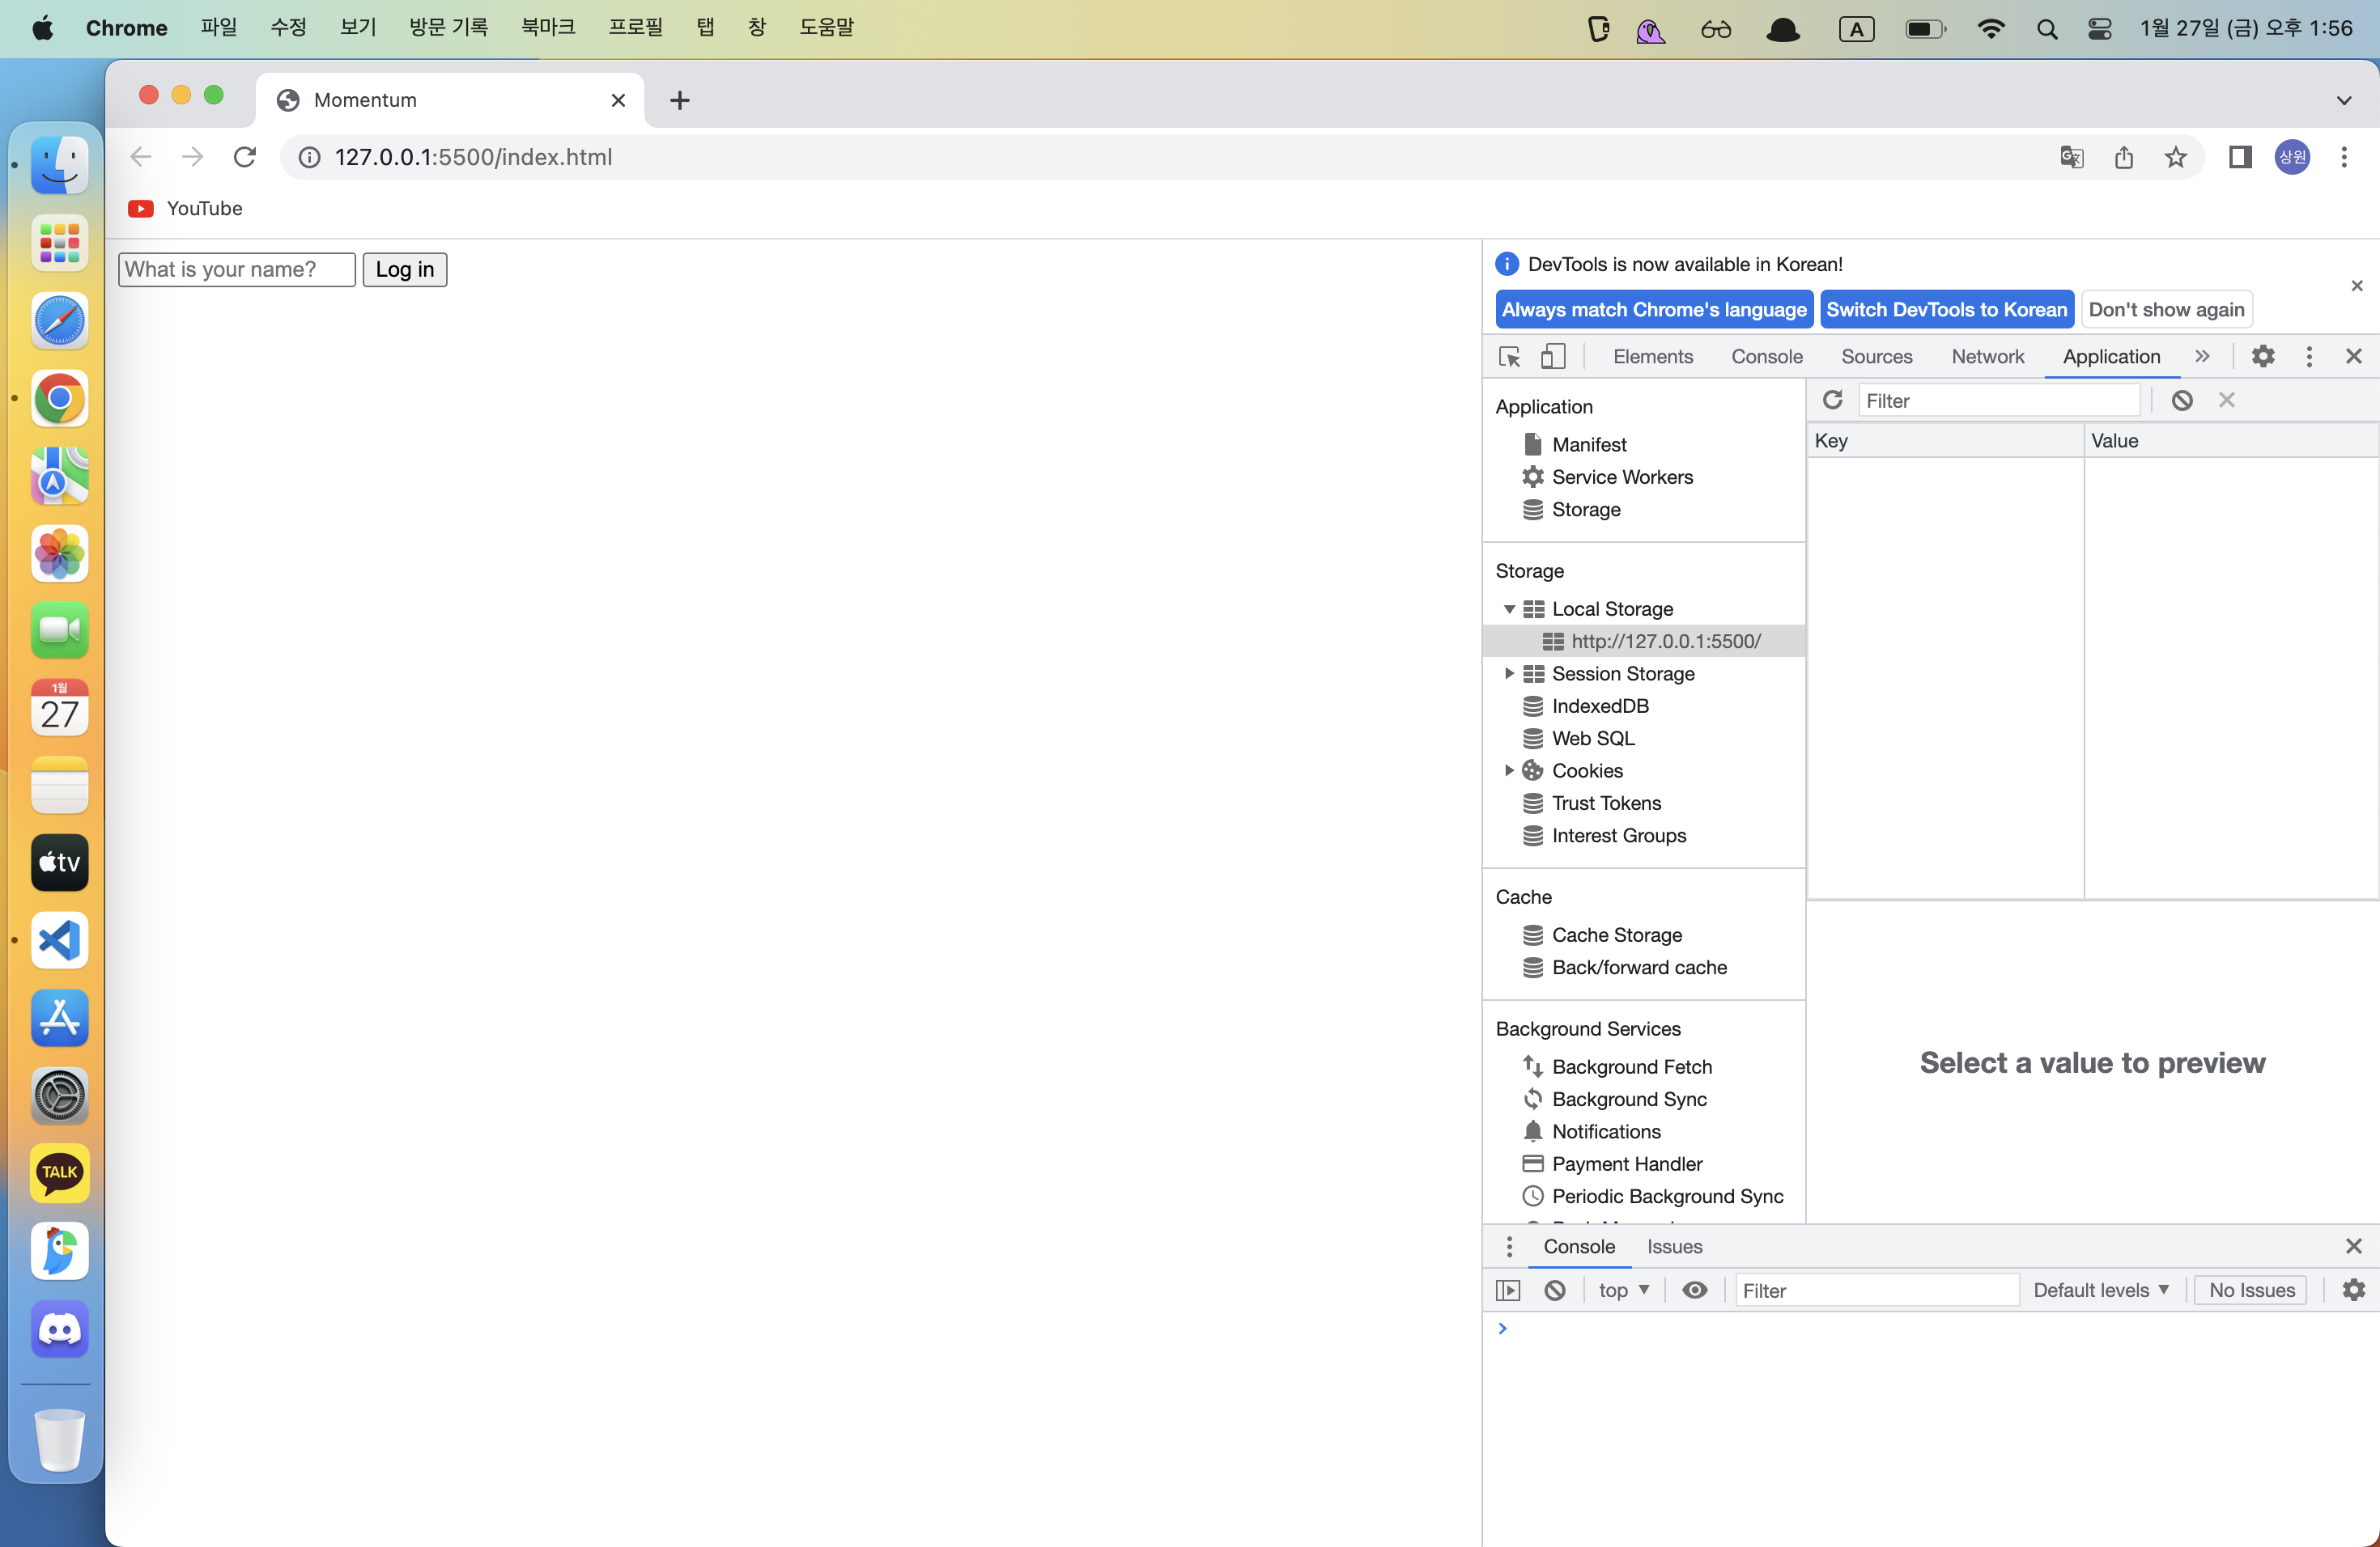The width and height of the screenshot is (2380, 1547).
Task: Bookmark this page with star icon
Action: pos(2175,157)
